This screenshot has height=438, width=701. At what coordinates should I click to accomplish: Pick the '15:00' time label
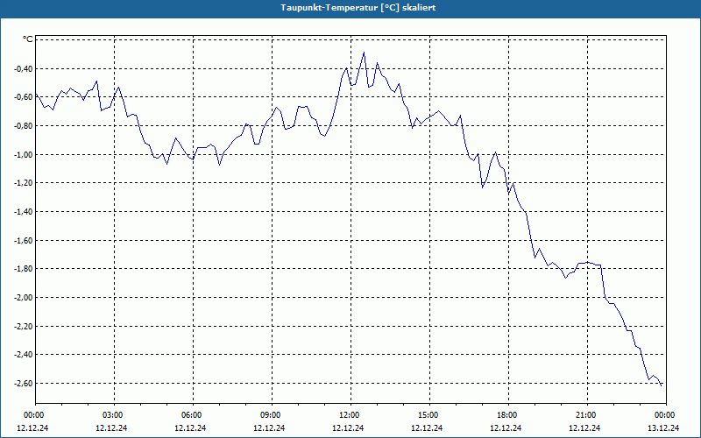(428, 415)
